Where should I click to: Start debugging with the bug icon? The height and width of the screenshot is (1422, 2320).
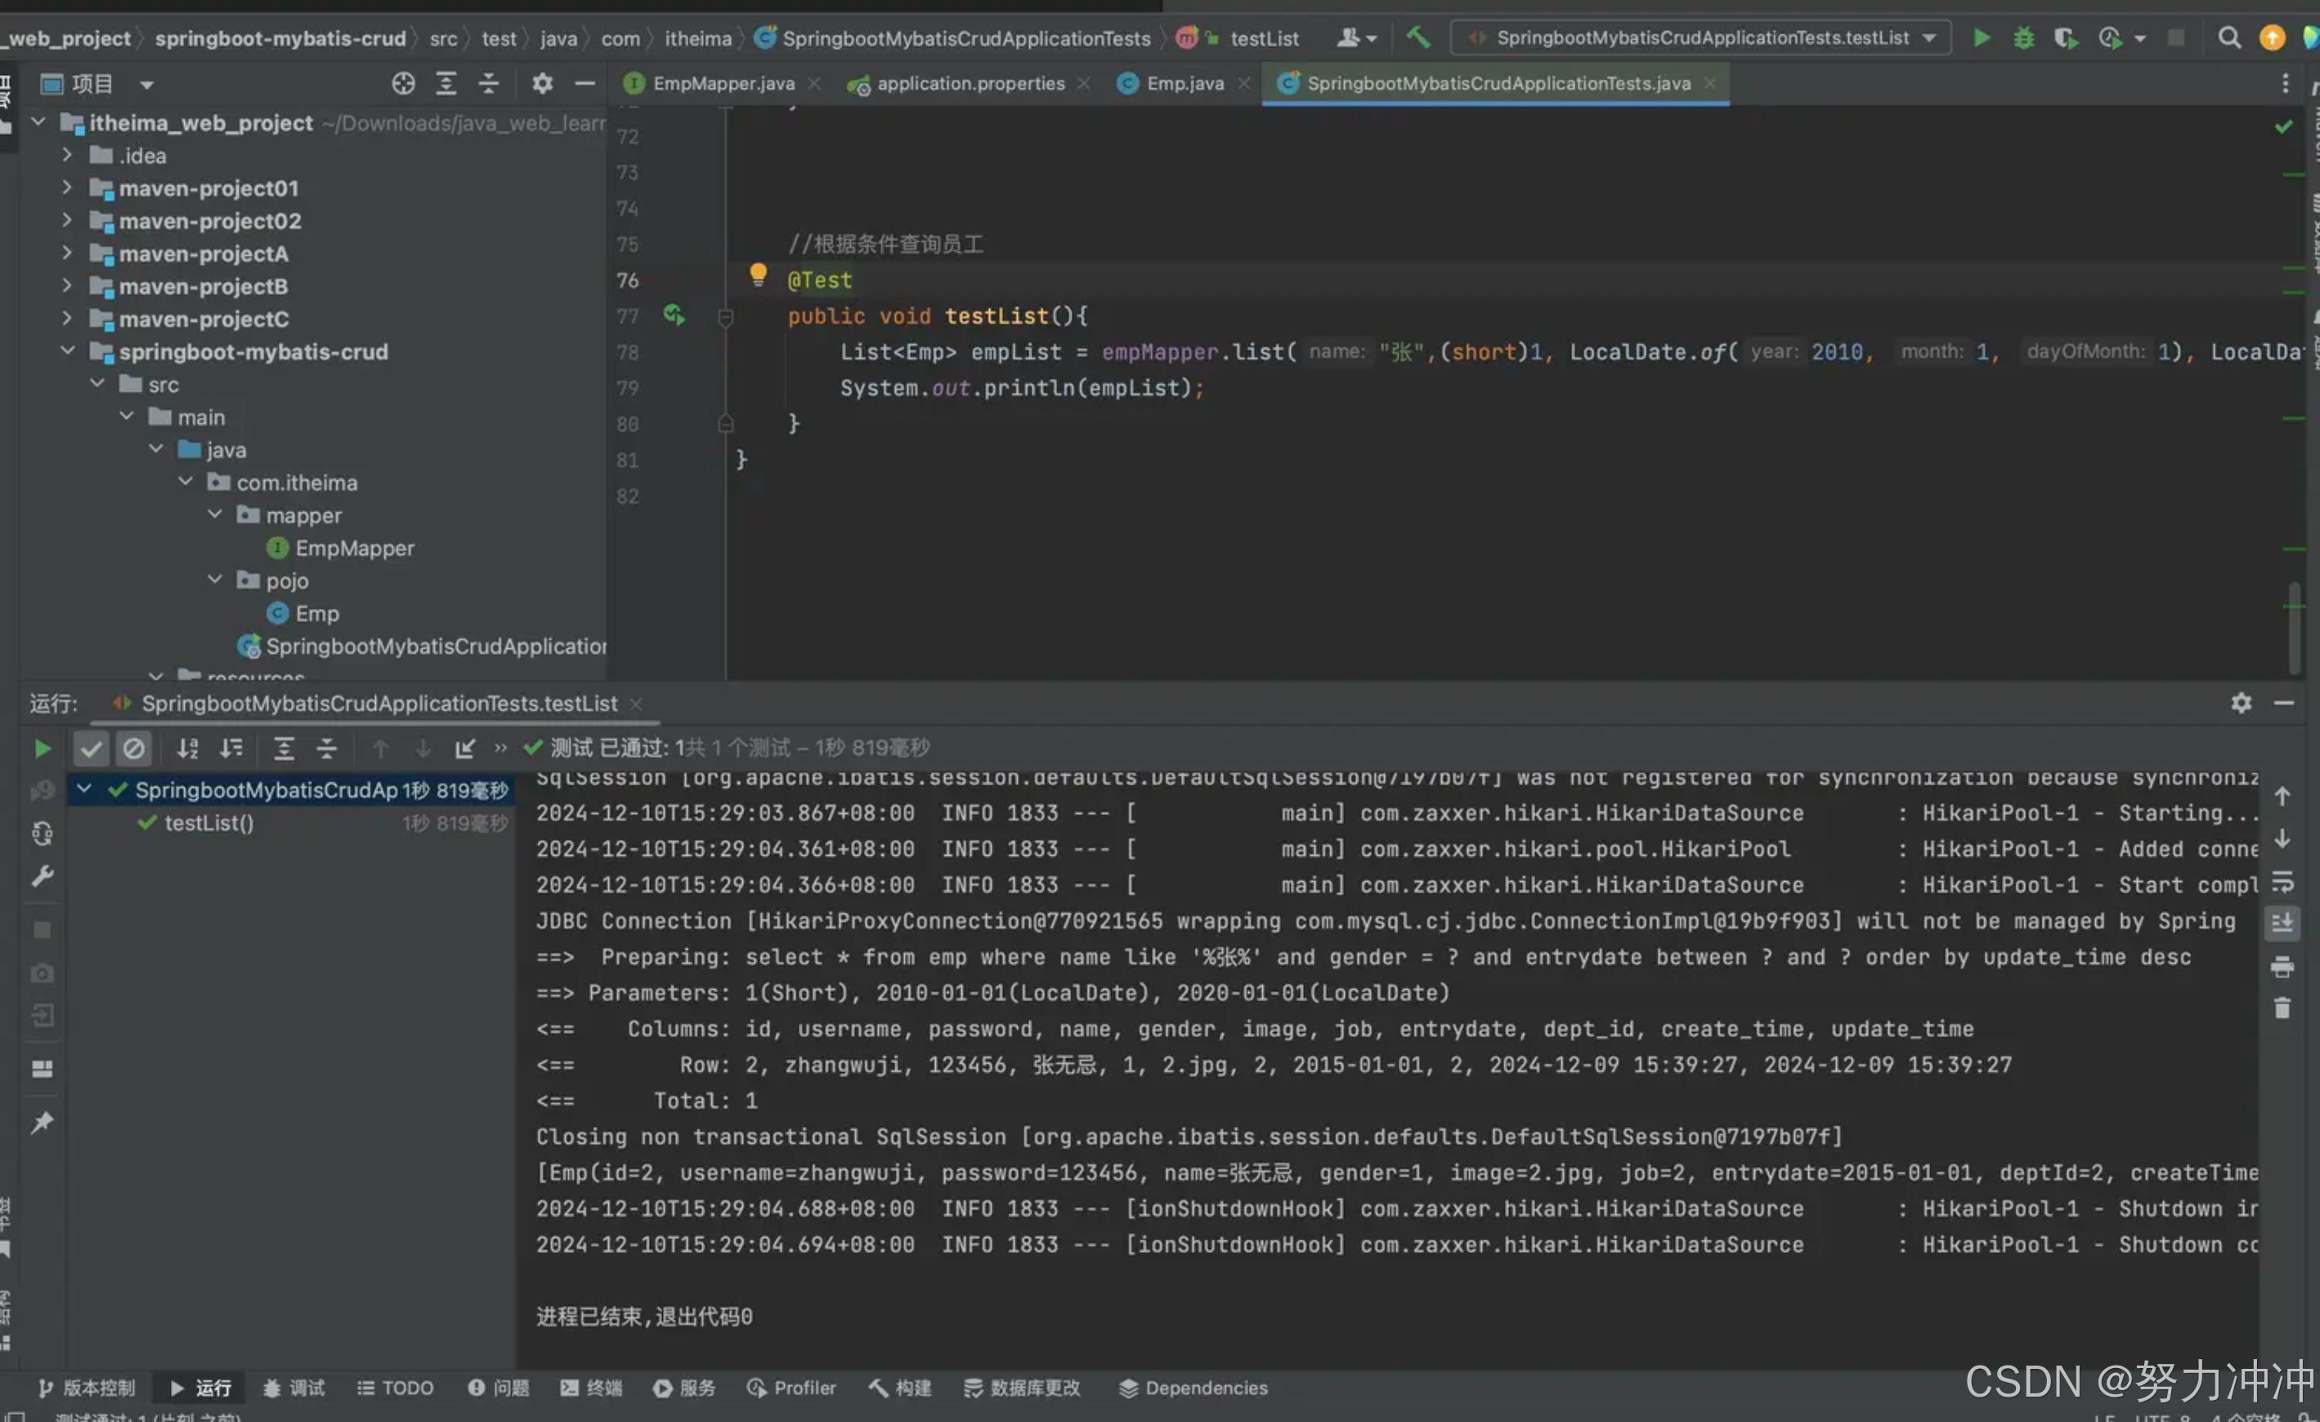(x=2023, y=38)
